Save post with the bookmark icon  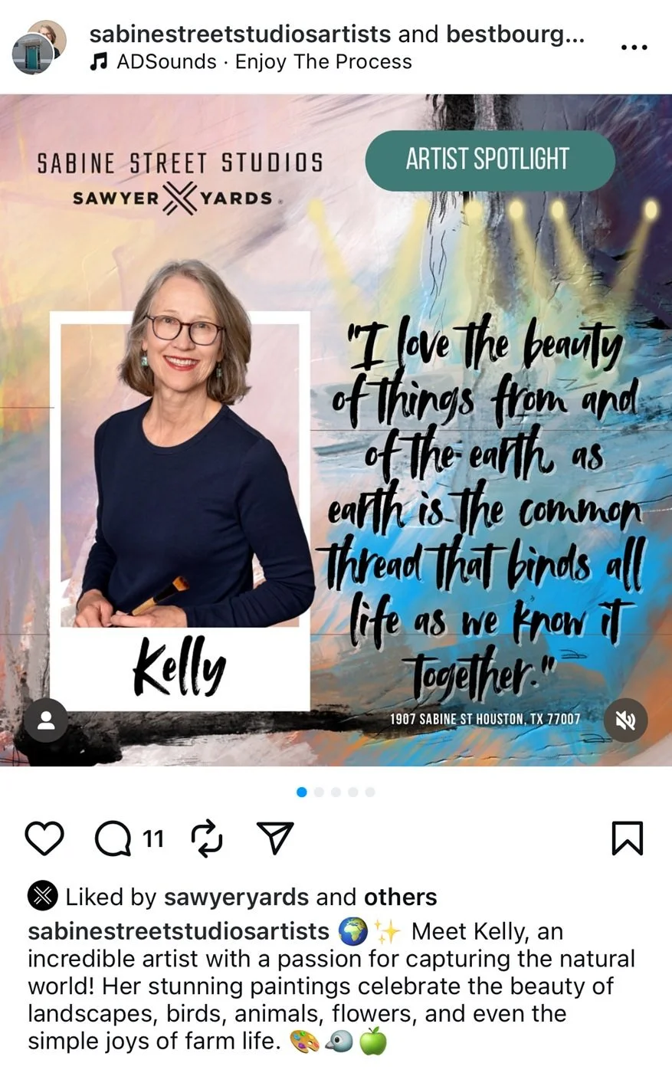pyautogui.click(x=628, y=838)
